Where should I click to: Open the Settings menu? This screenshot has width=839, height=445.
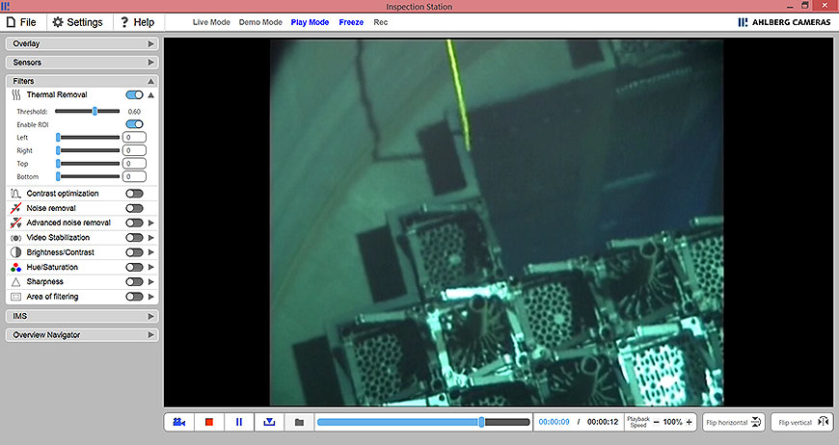77,21
